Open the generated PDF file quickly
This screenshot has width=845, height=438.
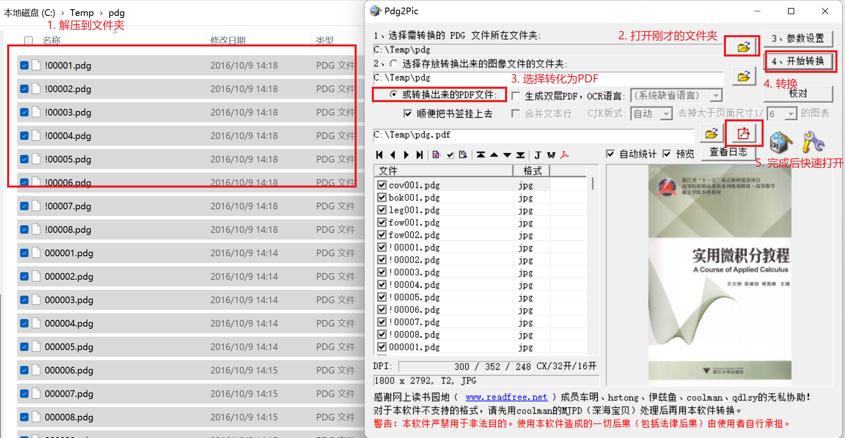click(x=743, y=134)
